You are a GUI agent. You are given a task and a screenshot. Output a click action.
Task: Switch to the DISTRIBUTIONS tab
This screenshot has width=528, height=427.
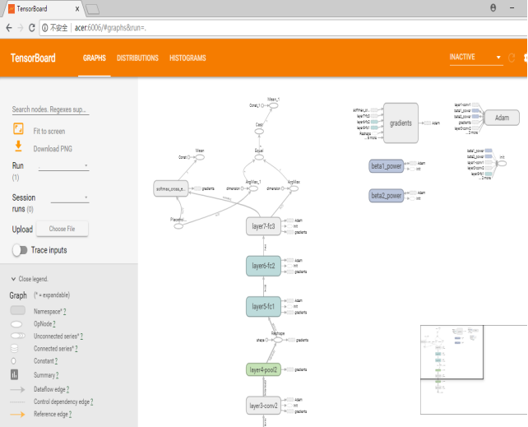coord(137,58)
